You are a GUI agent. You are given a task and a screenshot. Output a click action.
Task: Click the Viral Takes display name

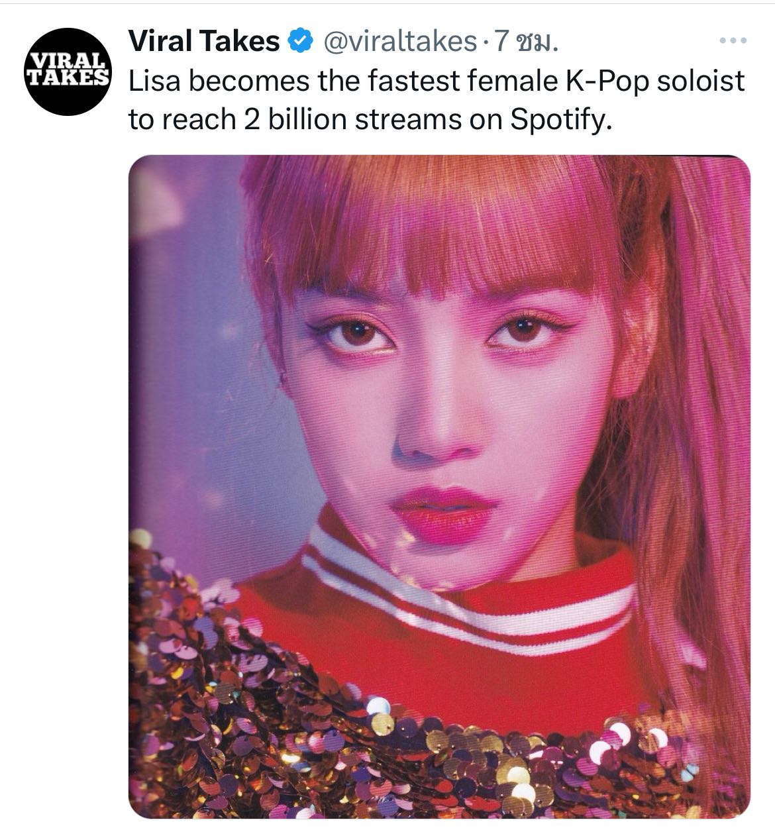204,42
